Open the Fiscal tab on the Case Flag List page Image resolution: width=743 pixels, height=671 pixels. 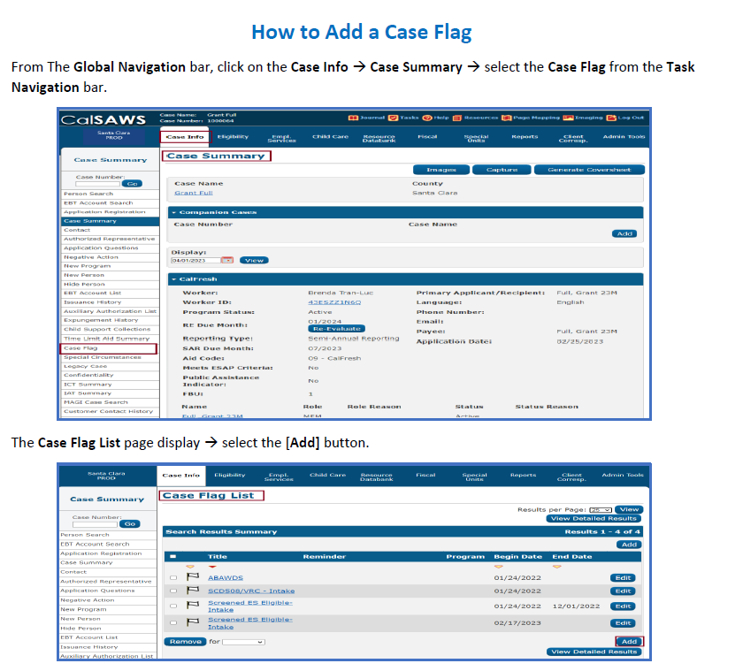click(x=425, y=475)
